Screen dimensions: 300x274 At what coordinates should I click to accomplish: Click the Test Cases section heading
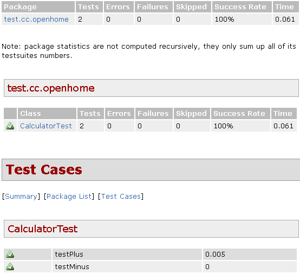tap(44, 169)
